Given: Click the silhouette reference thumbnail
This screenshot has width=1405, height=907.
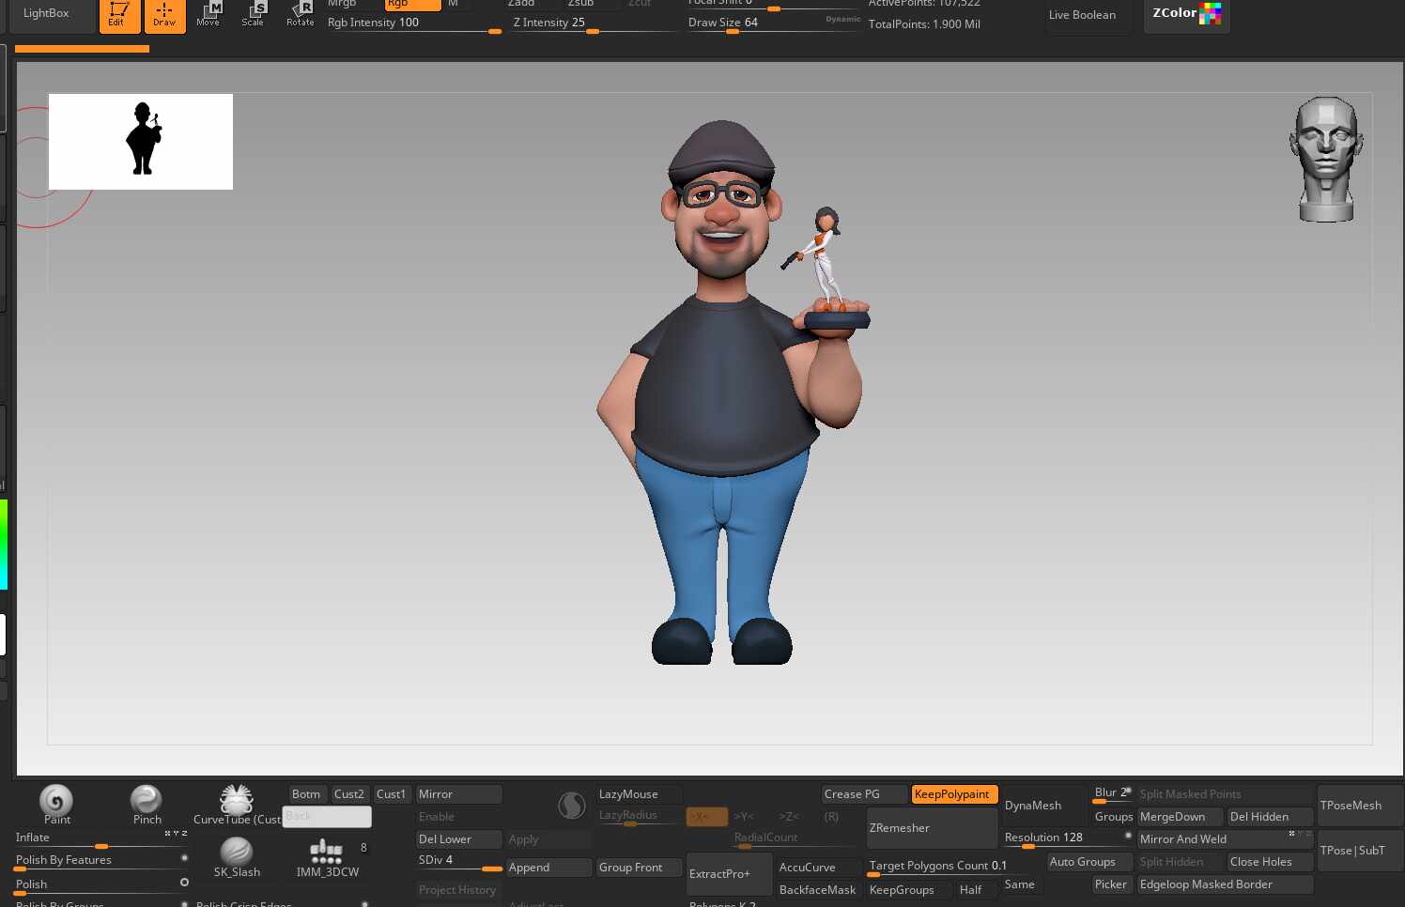Looking at the screenshot, I should click(x=141, y=142).
